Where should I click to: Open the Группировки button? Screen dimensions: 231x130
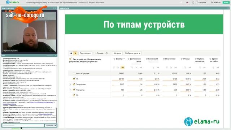(85, 53)
